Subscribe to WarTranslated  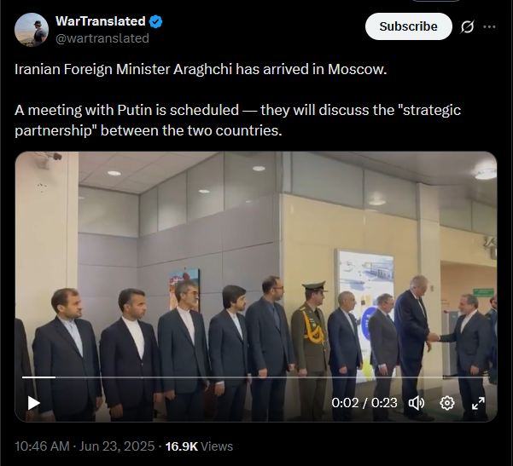click(408, 26)
